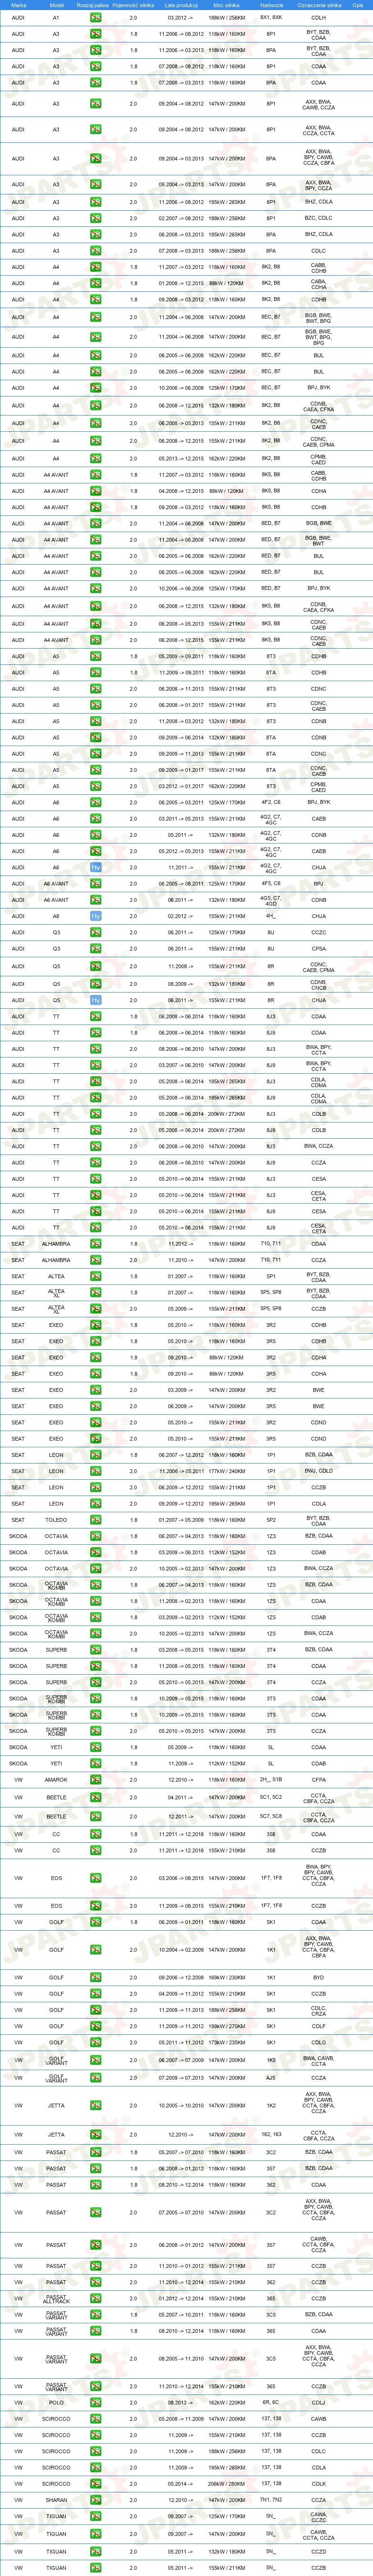Screen dimensions: 373x2576
Task: Click the 'BYD' engine code cell
Action: (318, 1978)
